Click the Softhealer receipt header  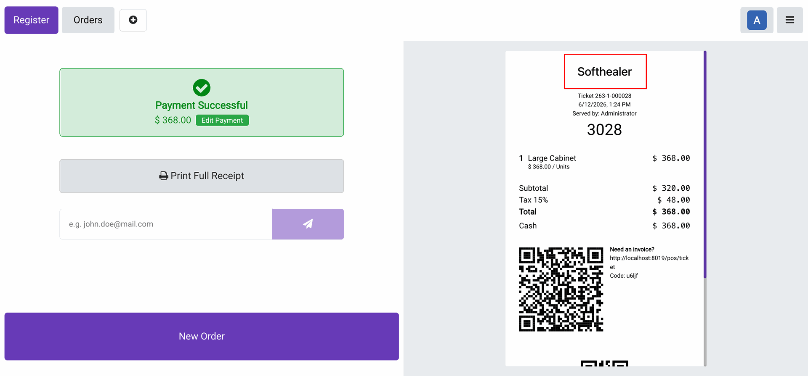[605, 71]
